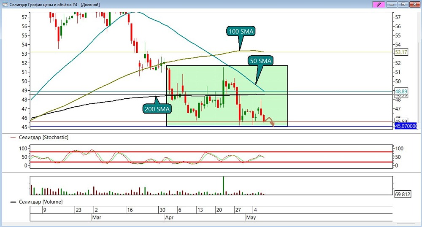Viewport: 422px width, 227px height.
Task: Click date 4 on the time axis
Action: (256, 210)
